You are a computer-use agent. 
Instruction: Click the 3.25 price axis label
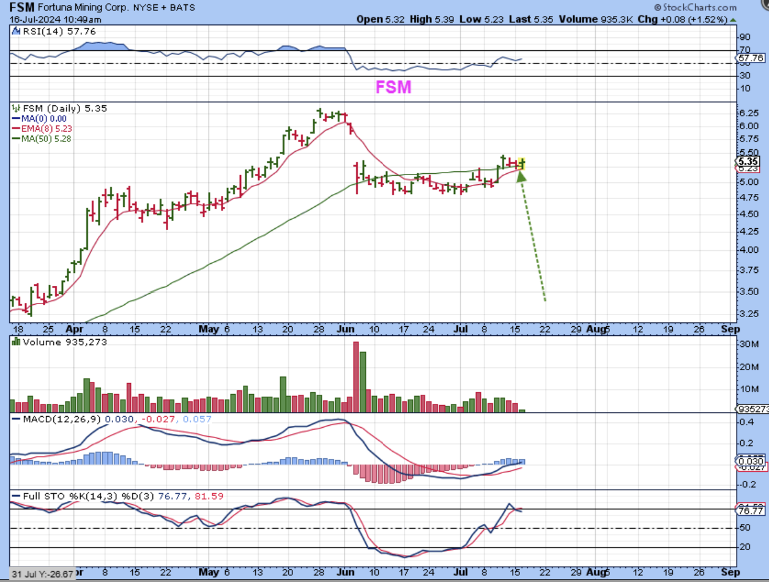(x=749, y=314)
